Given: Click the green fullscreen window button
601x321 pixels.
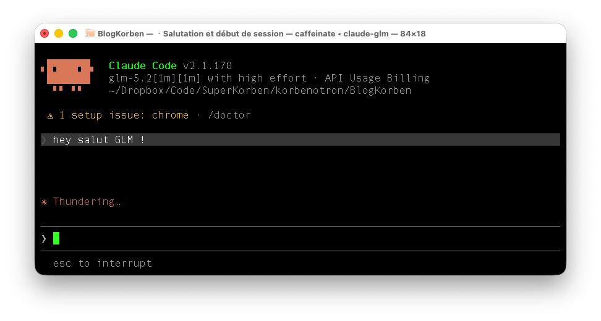Looking at the screenshot, I should 73,34.
